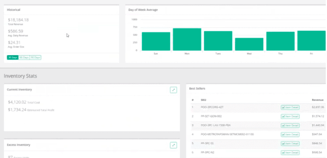
Task: Open Item Detail for PP-3PC-SS
Action: click(290, 143)
